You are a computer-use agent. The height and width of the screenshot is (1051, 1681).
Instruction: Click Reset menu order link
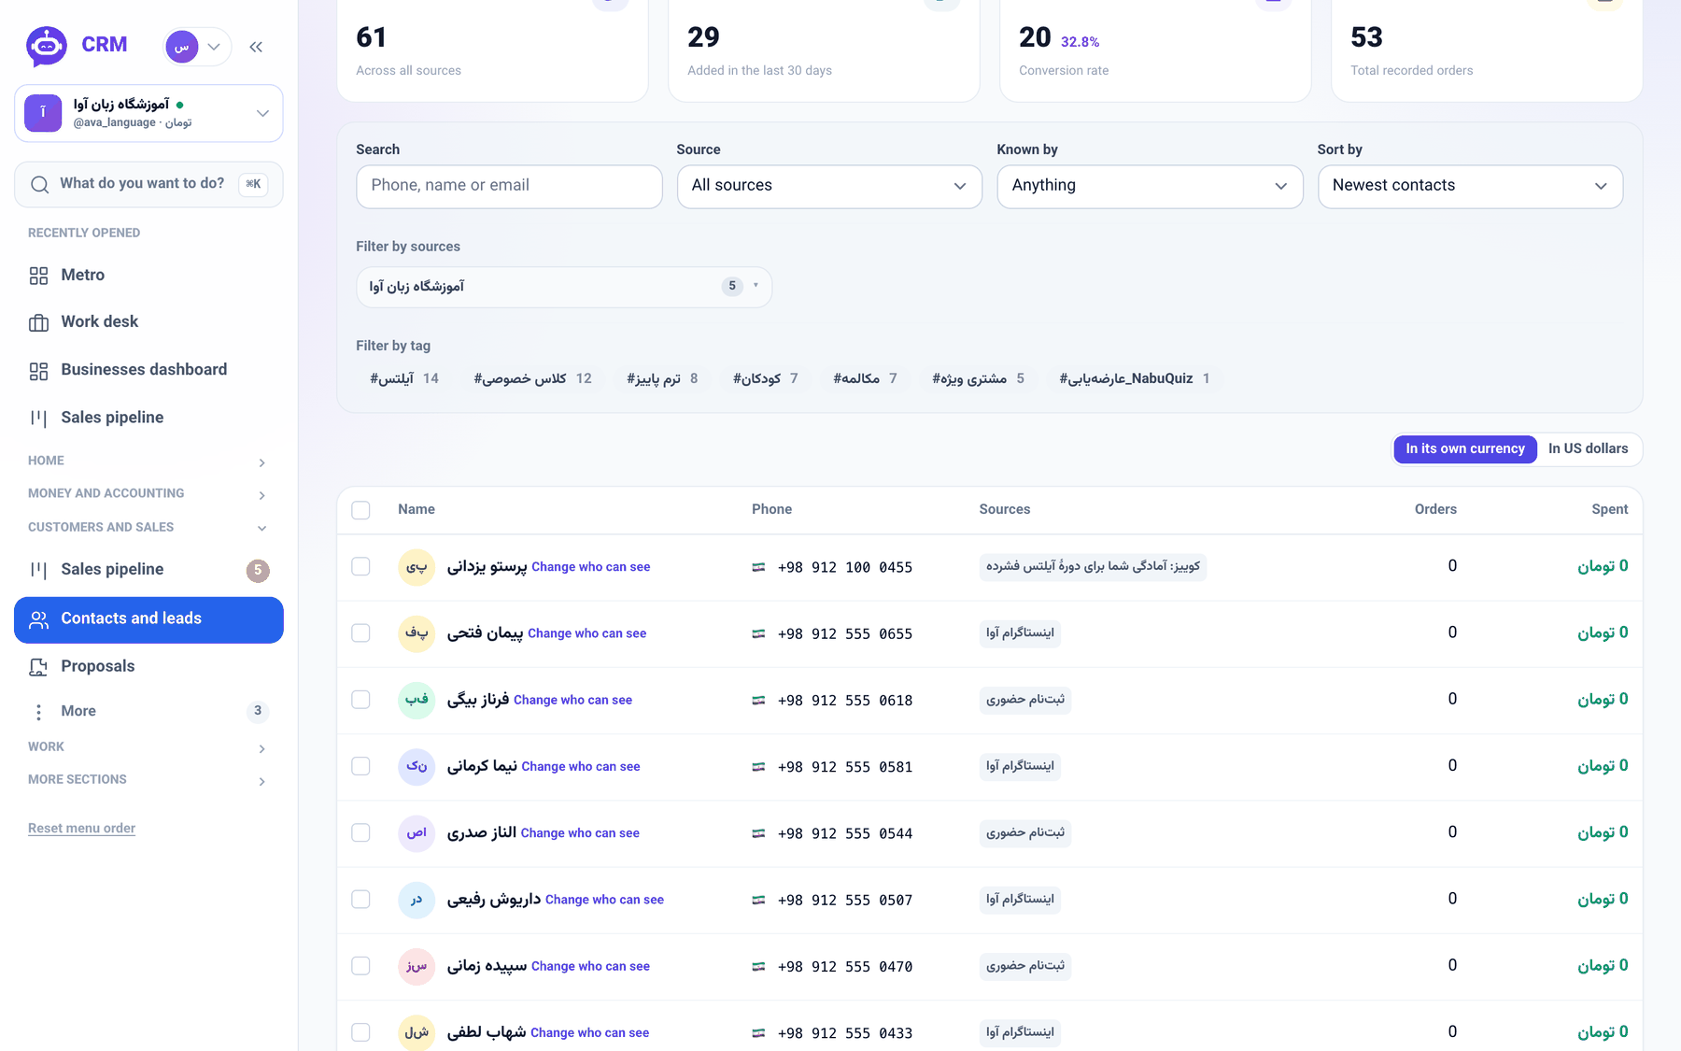[x=81, y=829]
